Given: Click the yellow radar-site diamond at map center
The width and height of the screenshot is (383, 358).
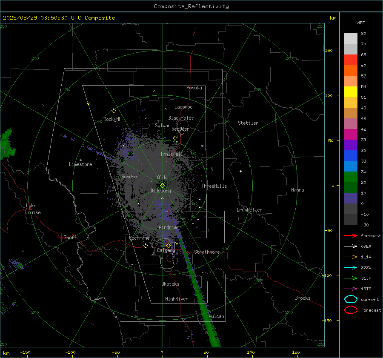Looking at the screenshot, I should [162, 186].
